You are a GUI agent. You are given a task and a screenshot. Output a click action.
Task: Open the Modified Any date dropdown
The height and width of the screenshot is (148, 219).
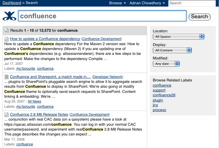point(166,64)
